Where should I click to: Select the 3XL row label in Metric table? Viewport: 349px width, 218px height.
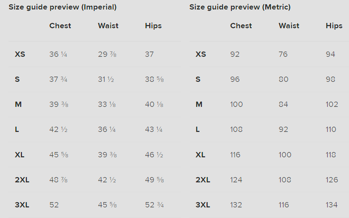coord(203,205)
